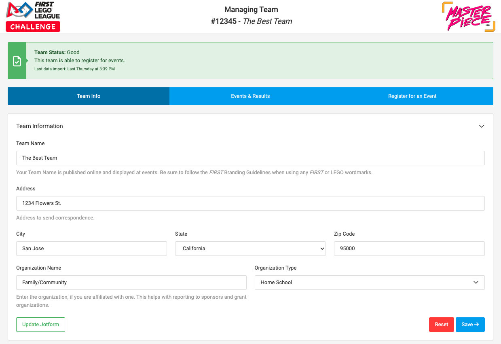Click the Masterpiece season logo

pyautogui.click(x=468, y=17)
